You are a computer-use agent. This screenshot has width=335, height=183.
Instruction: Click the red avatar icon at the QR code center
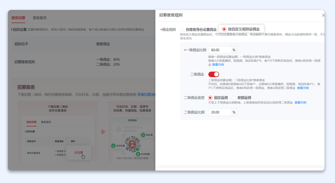(132, 144)
